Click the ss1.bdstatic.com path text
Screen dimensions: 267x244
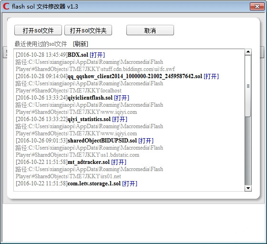coord(77,155)
